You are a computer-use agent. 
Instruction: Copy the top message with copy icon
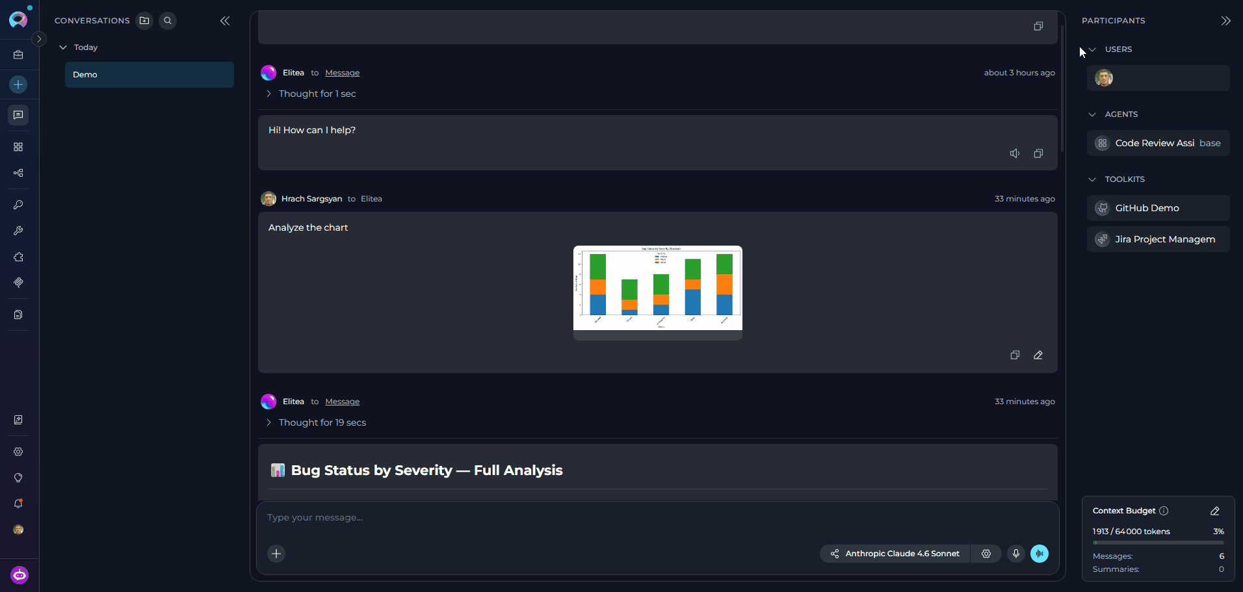[x=1038, y=26]
